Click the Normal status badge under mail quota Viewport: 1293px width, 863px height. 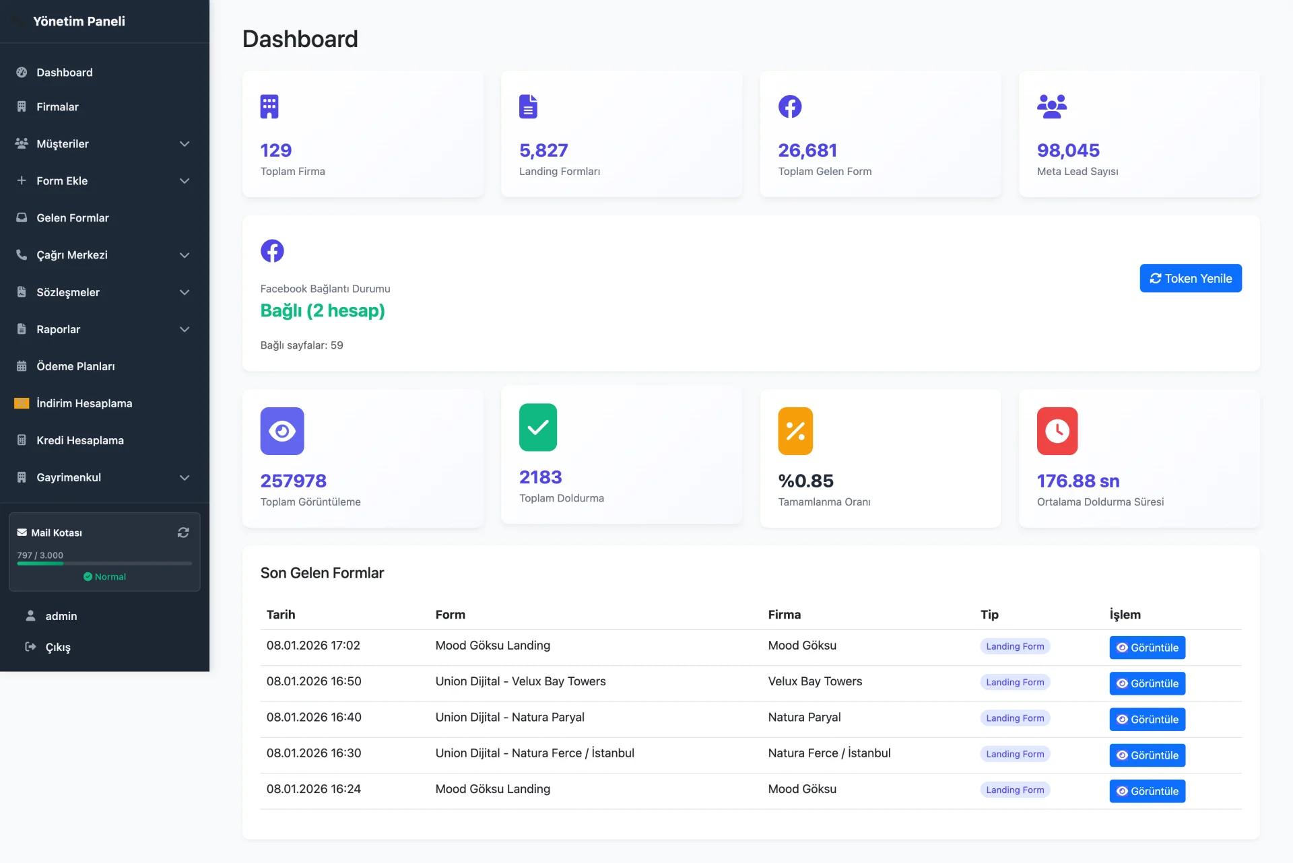104,577
